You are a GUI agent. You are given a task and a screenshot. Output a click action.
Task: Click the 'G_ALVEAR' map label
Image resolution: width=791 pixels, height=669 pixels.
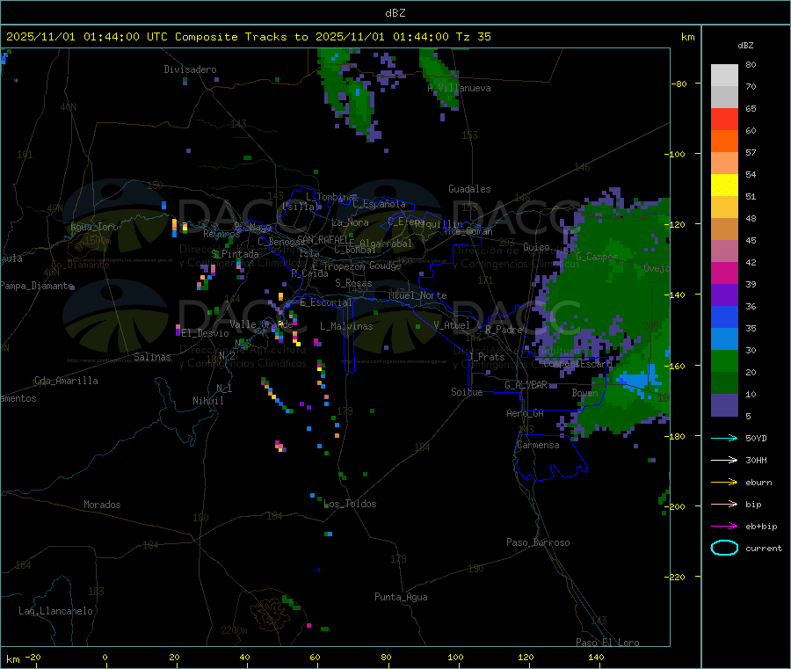[x=526, y=385]
